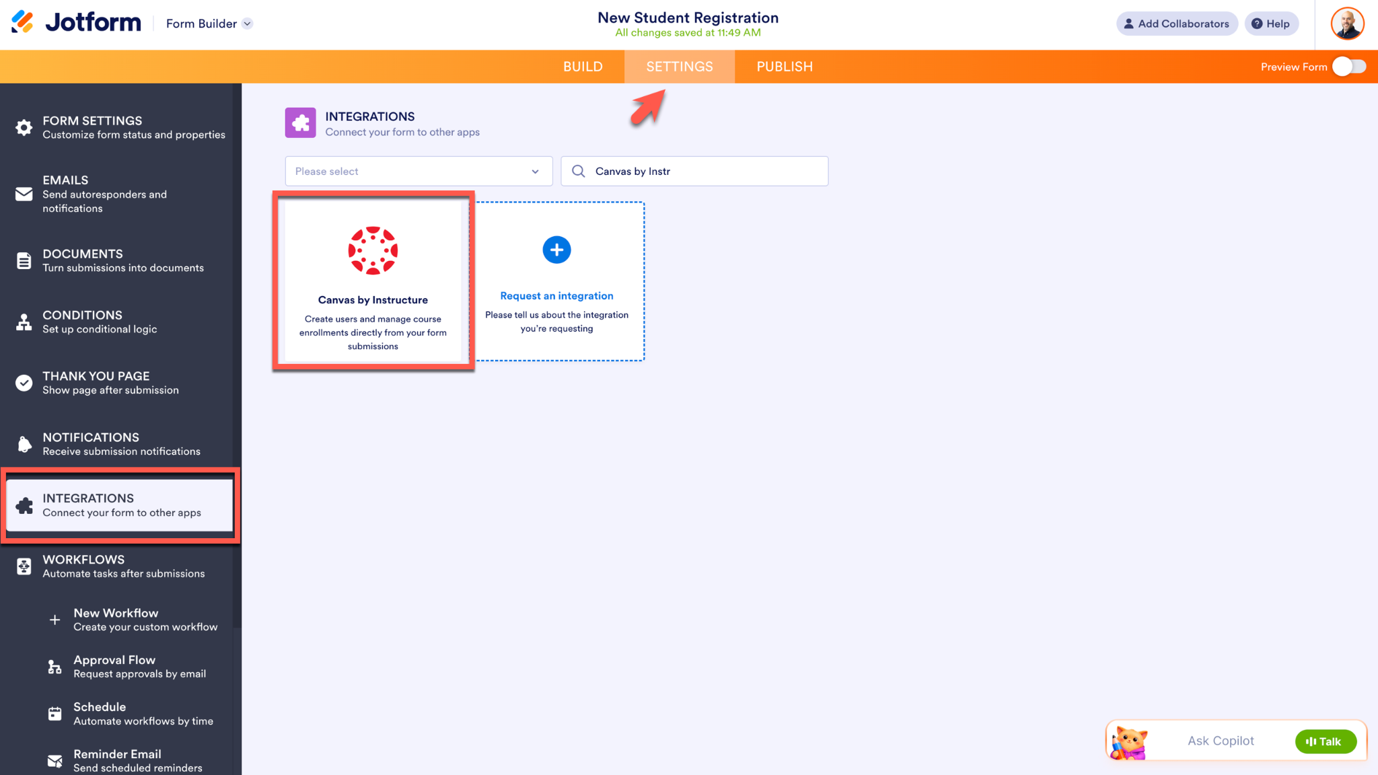1378x775 pixels.
Task: Click the Conditions logic icon
Action: pos(24,322)
